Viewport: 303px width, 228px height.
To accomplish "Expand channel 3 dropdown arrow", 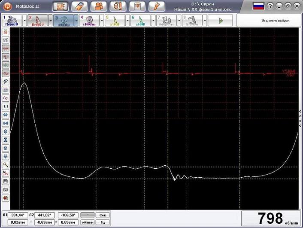I will coord(76,20).
